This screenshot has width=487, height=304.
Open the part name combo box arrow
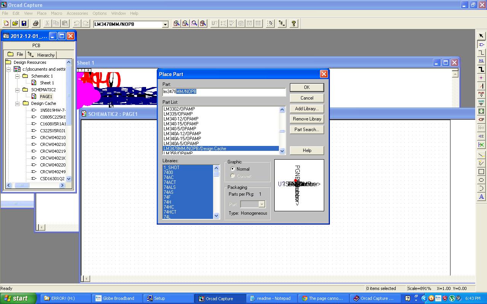(165, 24)
